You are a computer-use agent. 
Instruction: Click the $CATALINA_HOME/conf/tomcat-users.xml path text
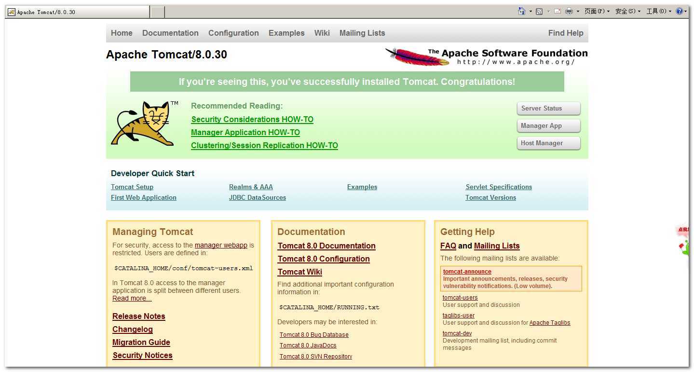[183, 268]
